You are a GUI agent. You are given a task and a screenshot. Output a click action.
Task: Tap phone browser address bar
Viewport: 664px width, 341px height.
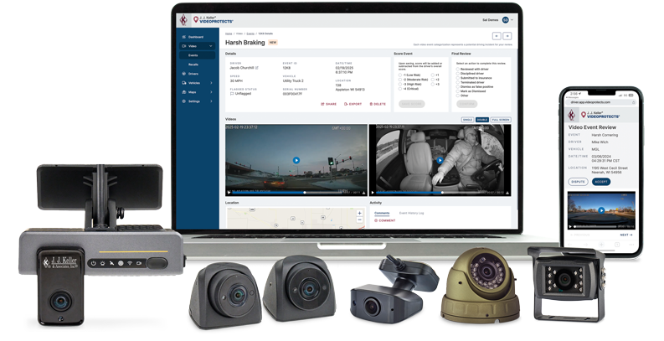click(601, 102)
